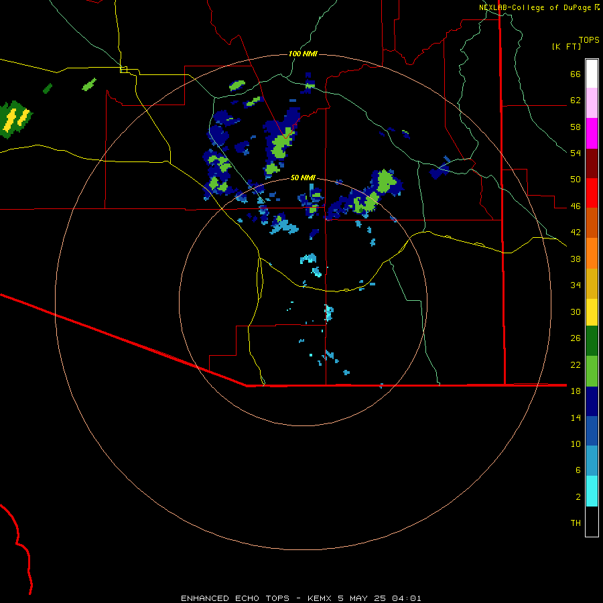The image size is (603, 603).
Task: Click the navy blue legend swatch
Action: (592, 401)
